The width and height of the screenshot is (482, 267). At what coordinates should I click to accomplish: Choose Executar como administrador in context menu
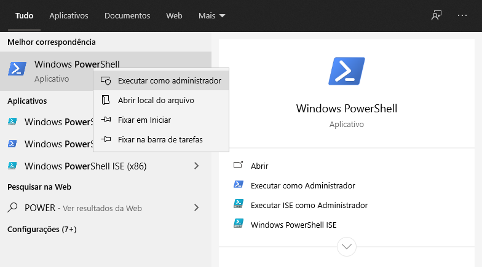161,81
